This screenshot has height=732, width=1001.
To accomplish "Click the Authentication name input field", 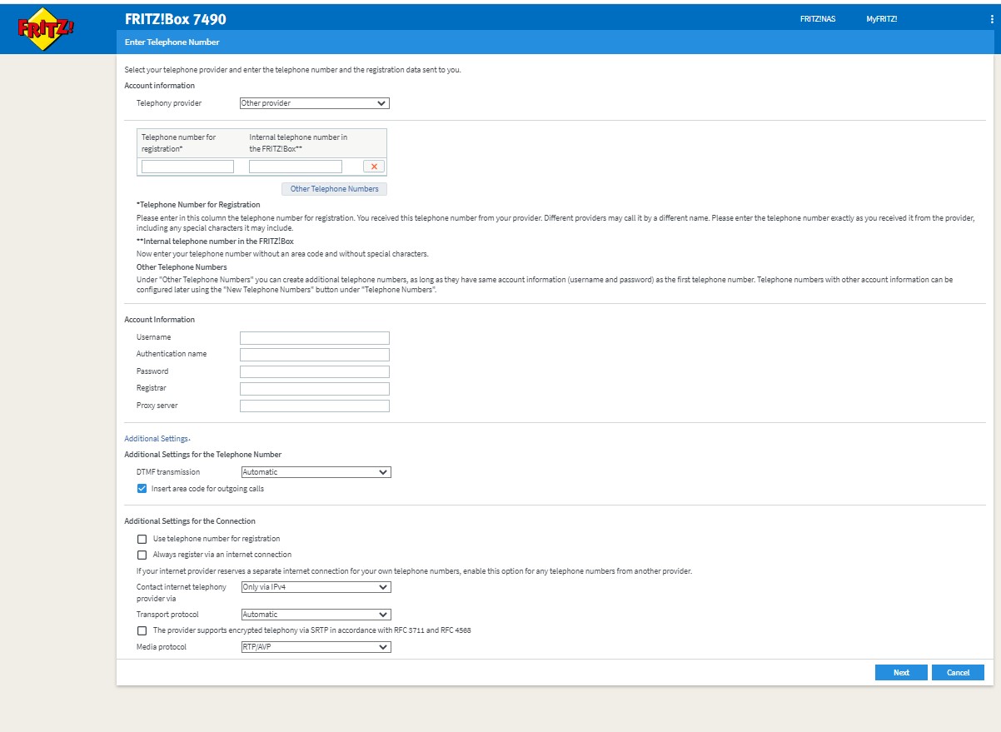I will point(314,355).
